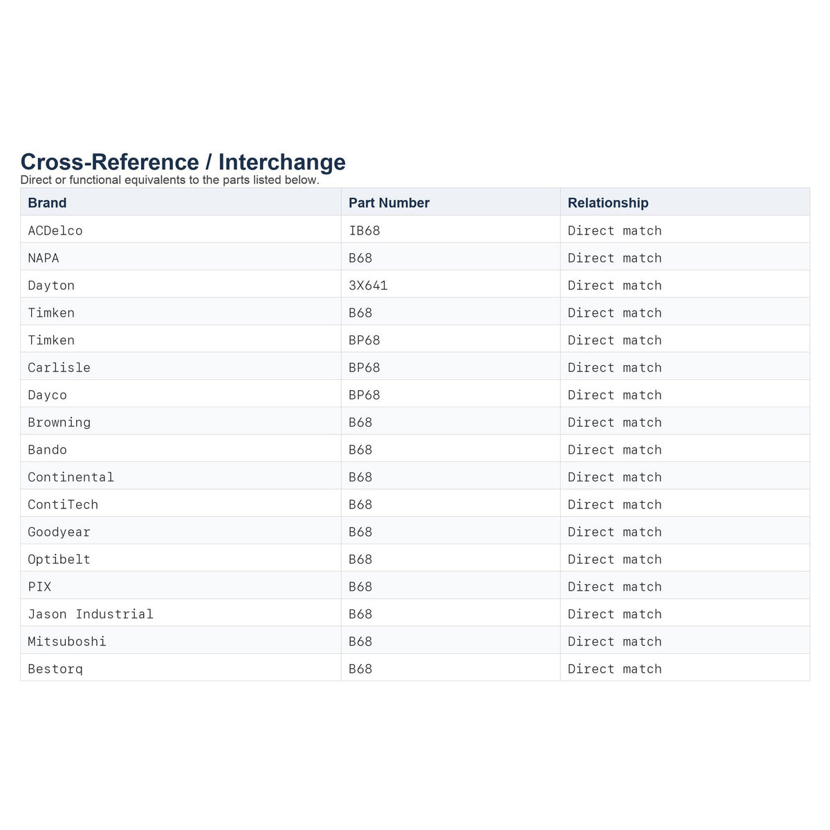Select the Bando brand cell
The width and height of the screenshot is (830, 830).
181,450
